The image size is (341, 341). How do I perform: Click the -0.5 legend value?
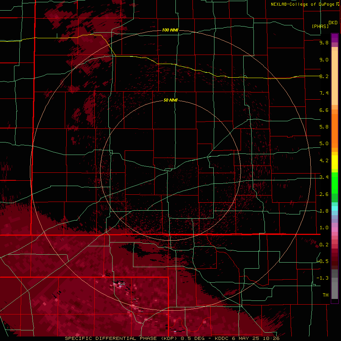click(x=323, y=261)
